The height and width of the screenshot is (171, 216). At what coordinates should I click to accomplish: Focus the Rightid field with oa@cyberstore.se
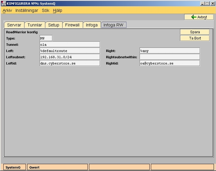(170, 63)
